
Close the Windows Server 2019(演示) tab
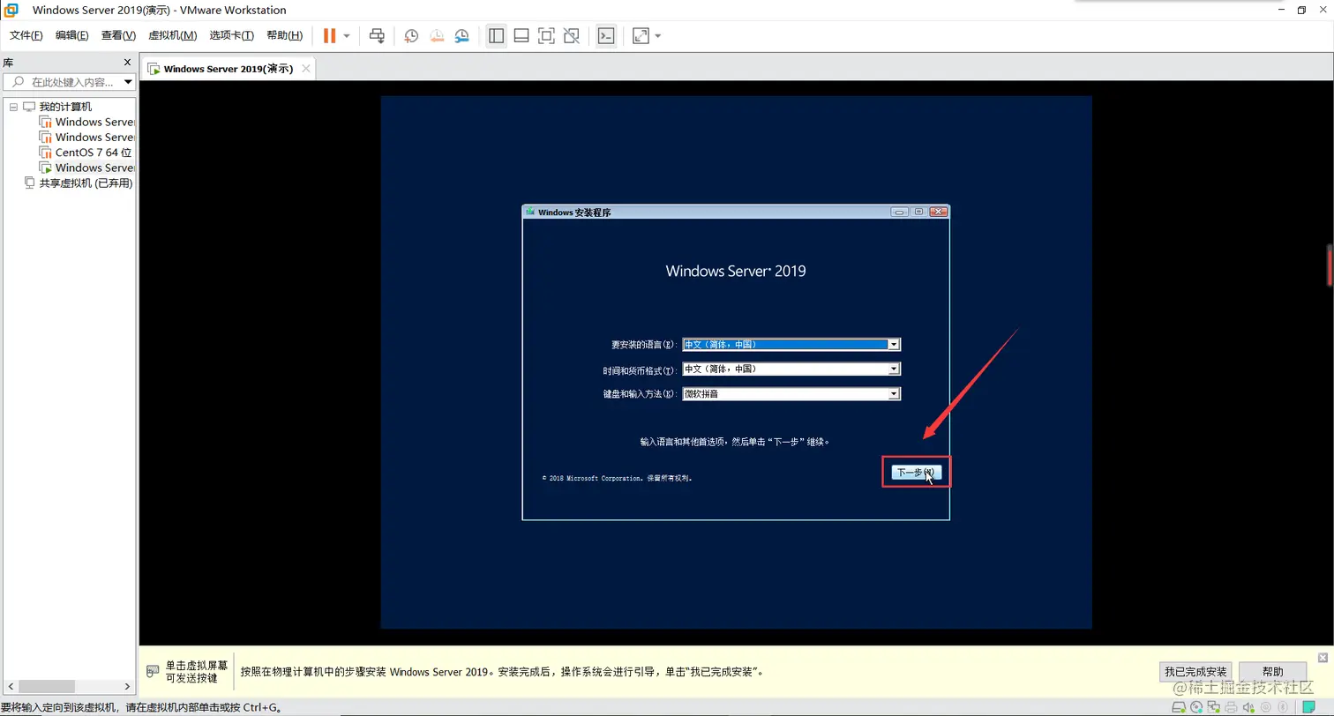(x=306, y=69)
